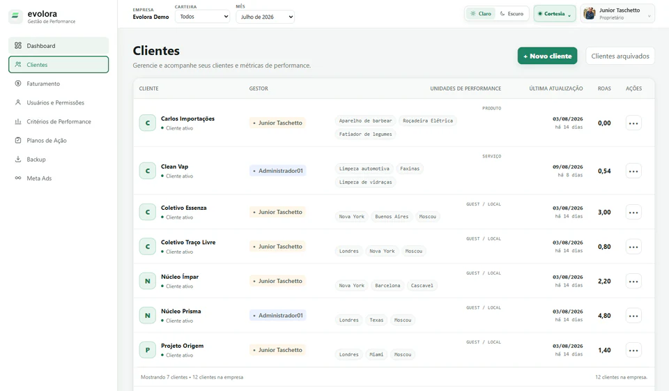Click the Junior Taschetto gestor tag for Carlos Importações
This screenshot has height=391, width=669.
point(277,123)
